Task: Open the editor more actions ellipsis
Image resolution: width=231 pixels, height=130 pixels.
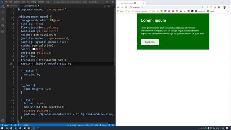Action: coord(112,6)
